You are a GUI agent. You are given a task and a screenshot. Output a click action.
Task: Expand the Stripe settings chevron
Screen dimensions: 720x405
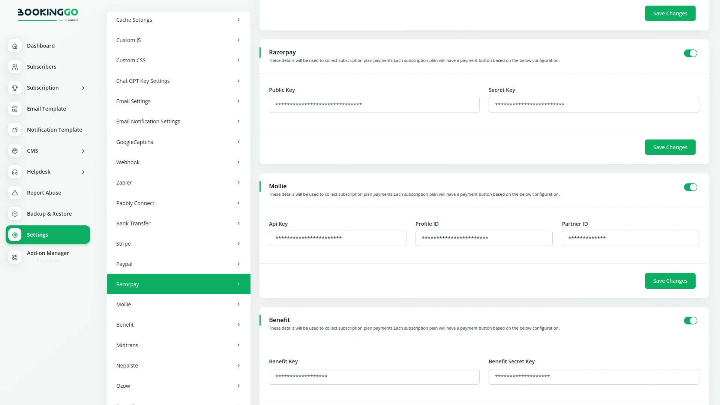[239, 243]
